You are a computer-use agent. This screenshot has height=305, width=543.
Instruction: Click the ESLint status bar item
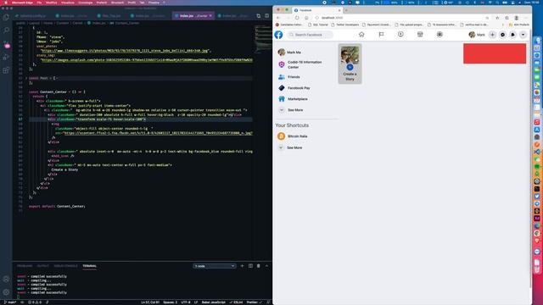point(236,302)
